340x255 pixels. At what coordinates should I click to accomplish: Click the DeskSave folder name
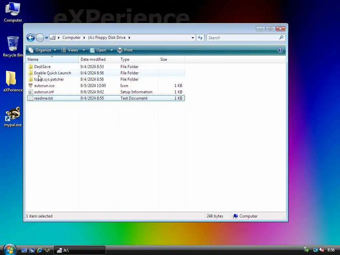pyautogui.click(x=42, y=66)
